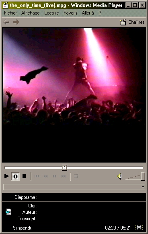The image size is (148, 234).
Task: Click the Diaporama label
Action: click(26, 197)
